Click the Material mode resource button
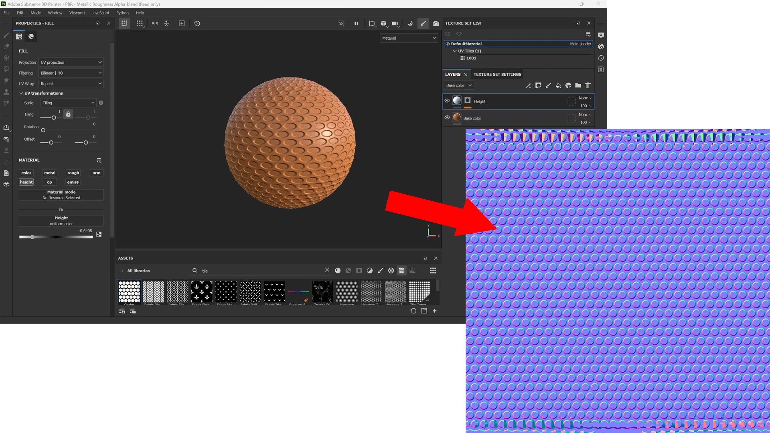 pyautogui.click(x=61, y=195)
